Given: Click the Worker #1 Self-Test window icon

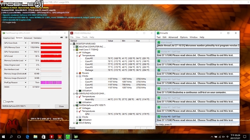Looking at the screenshot, I should [159, 52].
